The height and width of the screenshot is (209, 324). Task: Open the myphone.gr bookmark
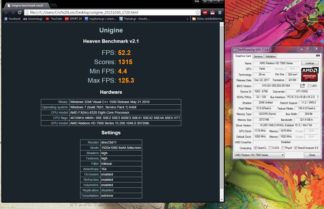[x=100, y=19]
